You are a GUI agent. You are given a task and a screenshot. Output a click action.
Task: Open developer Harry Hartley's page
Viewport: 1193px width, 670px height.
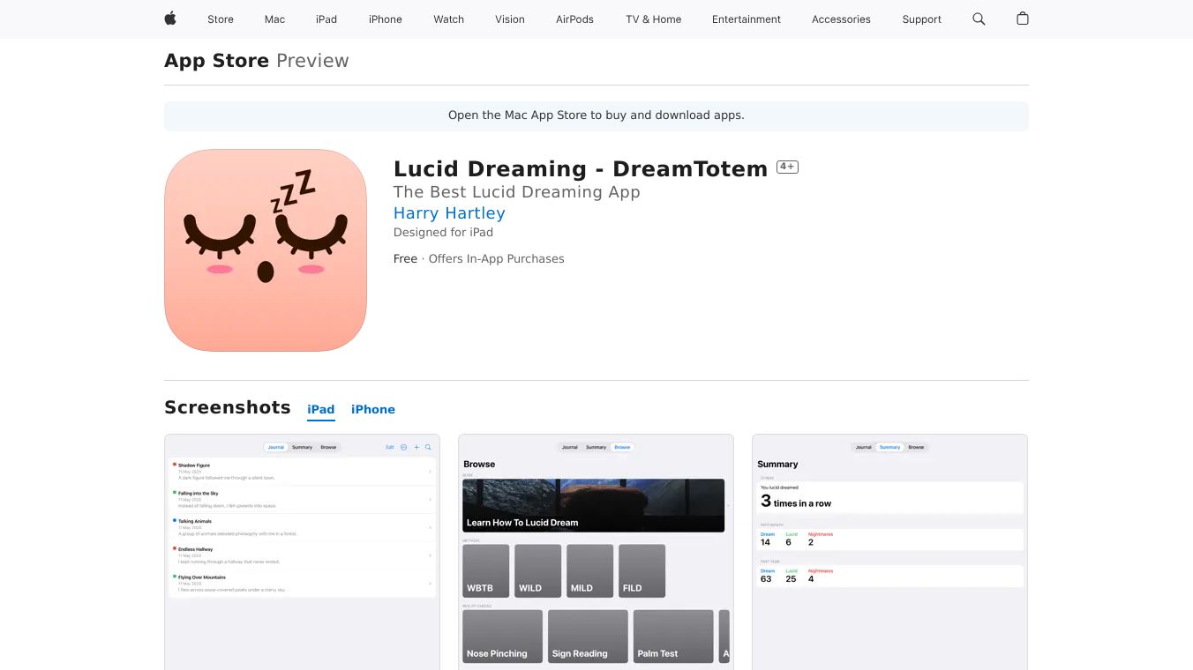click(x=449, y=213)
